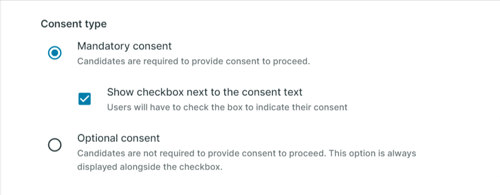Click 'This option is always' helper text
The height and width of the screenshot is (195, 500).
pos(373,153)
